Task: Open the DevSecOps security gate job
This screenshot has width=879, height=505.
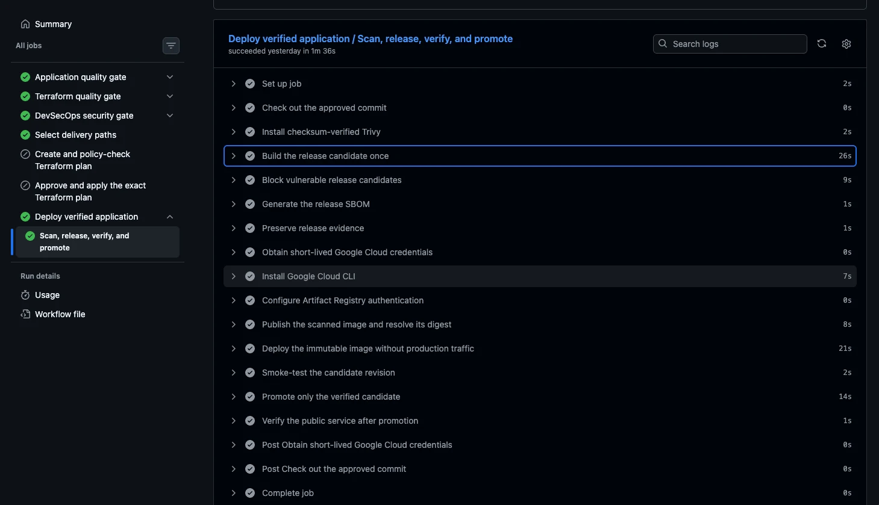Action: (84, 116)
